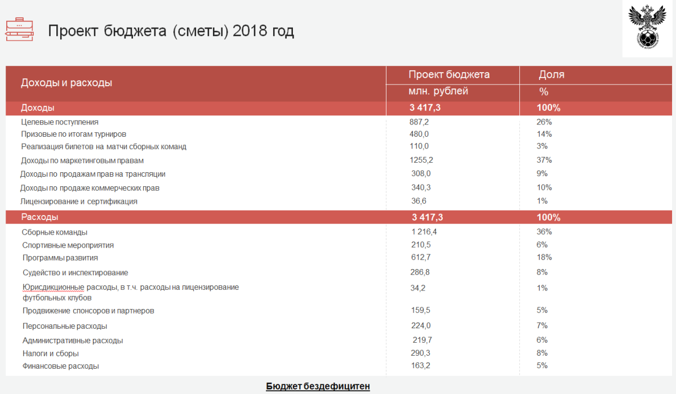Click the value 159,5

point(421,310)
